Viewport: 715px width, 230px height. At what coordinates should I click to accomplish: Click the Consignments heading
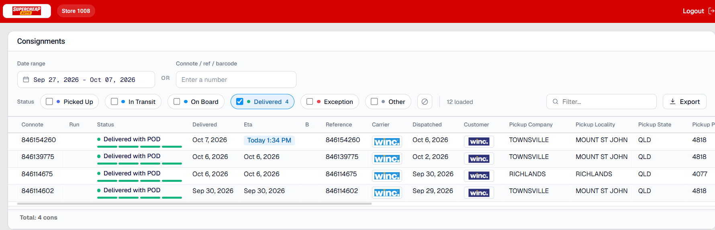point(41,41)
